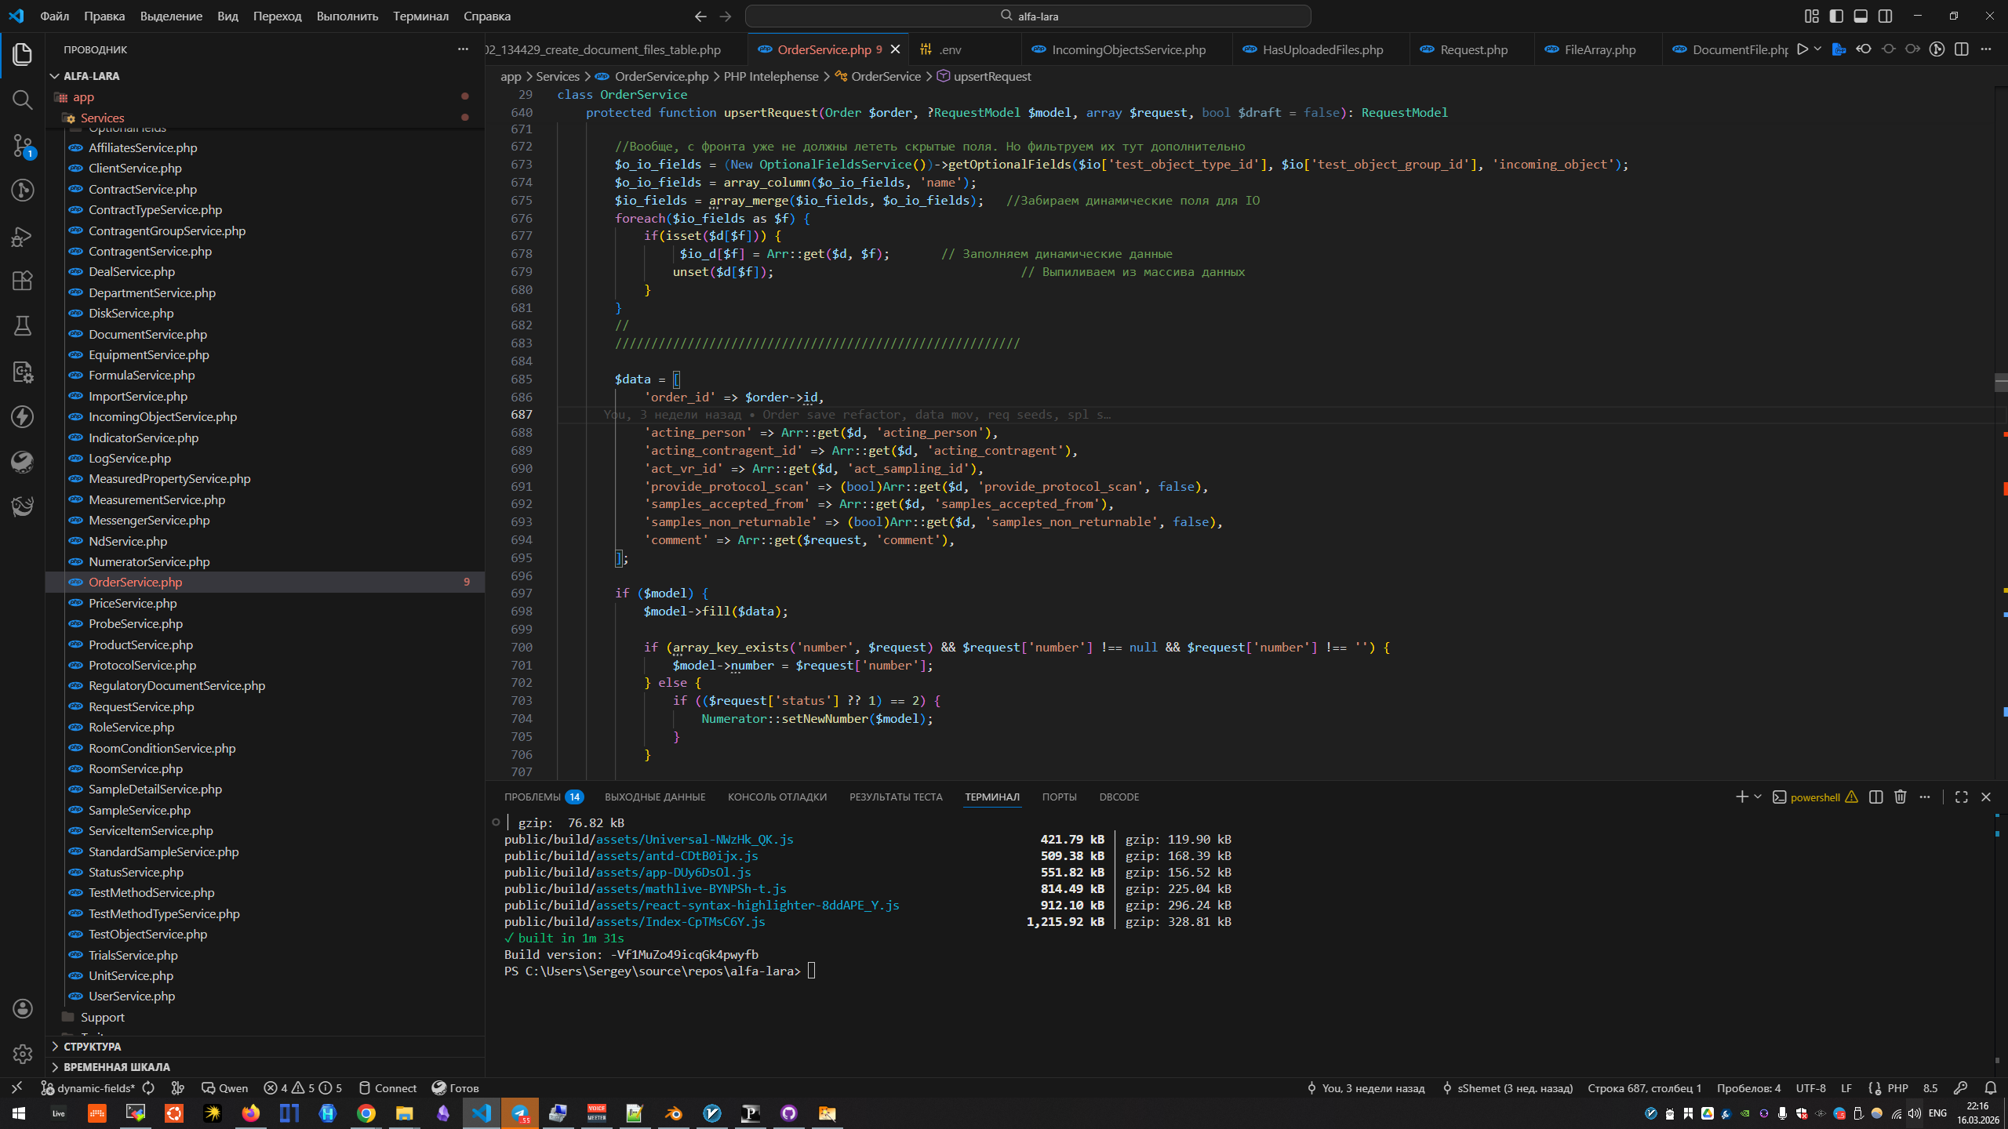Expand the СТРУКТУРА section
This screenshot has height=1129, width=2008.
(92, 1047)
